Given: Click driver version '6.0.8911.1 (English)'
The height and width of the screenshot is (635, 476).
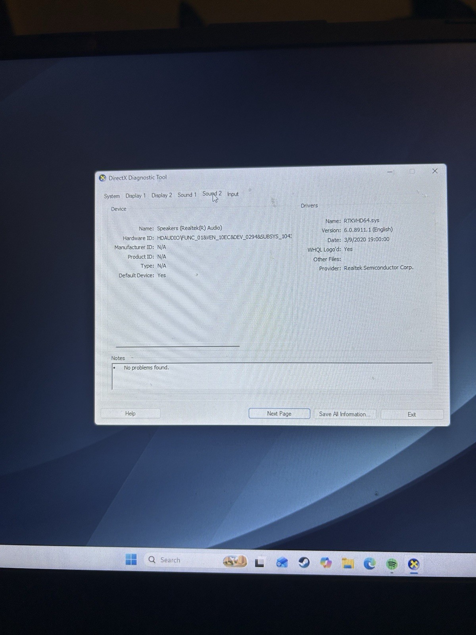Looking at the screenshot, I should (x=368, y=230).
